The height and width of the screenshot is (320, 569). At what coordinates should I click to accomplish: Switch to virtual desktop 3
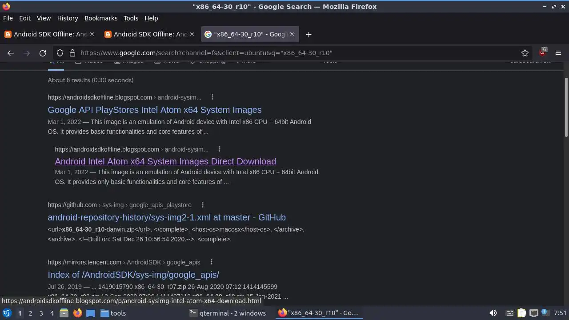click(x=41, y=313)
